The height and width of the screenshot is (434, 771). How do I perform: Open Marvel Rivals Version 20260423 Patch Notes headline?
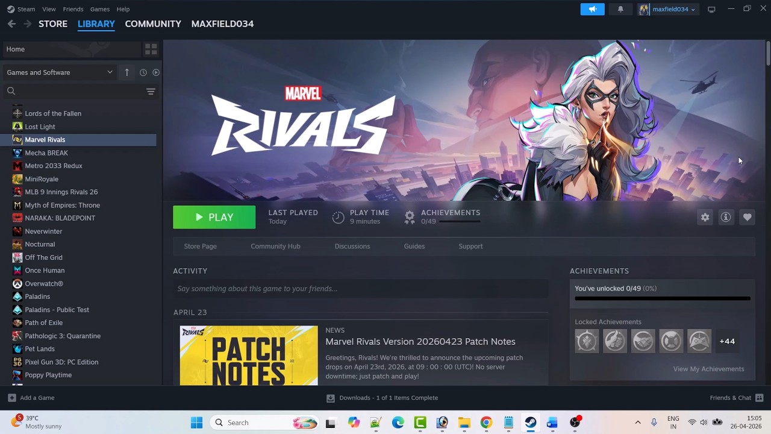(x=420, y=342)
